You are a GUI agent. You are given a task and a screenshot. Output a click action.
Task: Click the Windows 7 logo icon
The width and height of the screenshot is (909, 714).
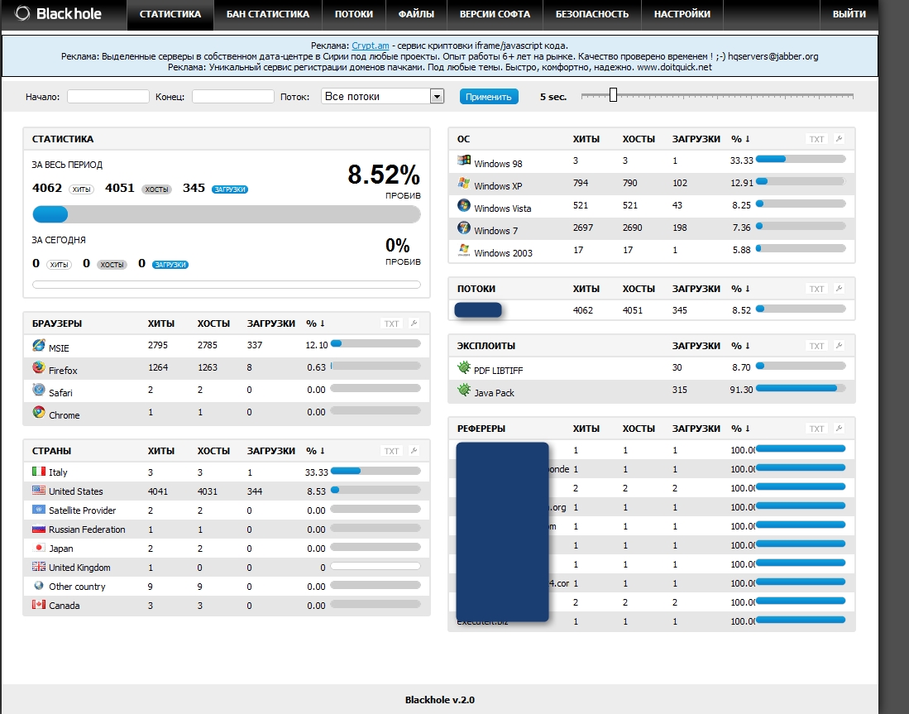[464, 228]
